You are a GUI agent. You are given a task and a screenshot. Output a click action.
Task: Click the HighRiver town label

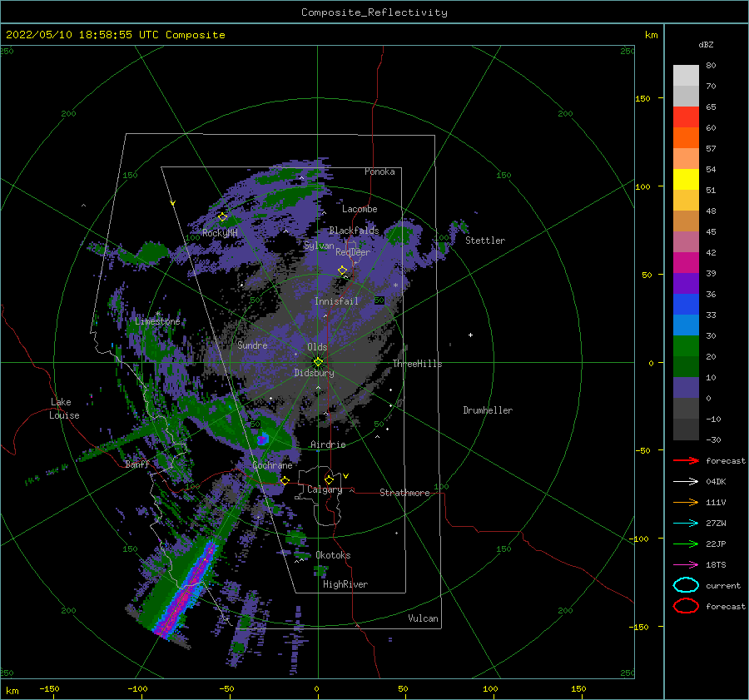345,584
